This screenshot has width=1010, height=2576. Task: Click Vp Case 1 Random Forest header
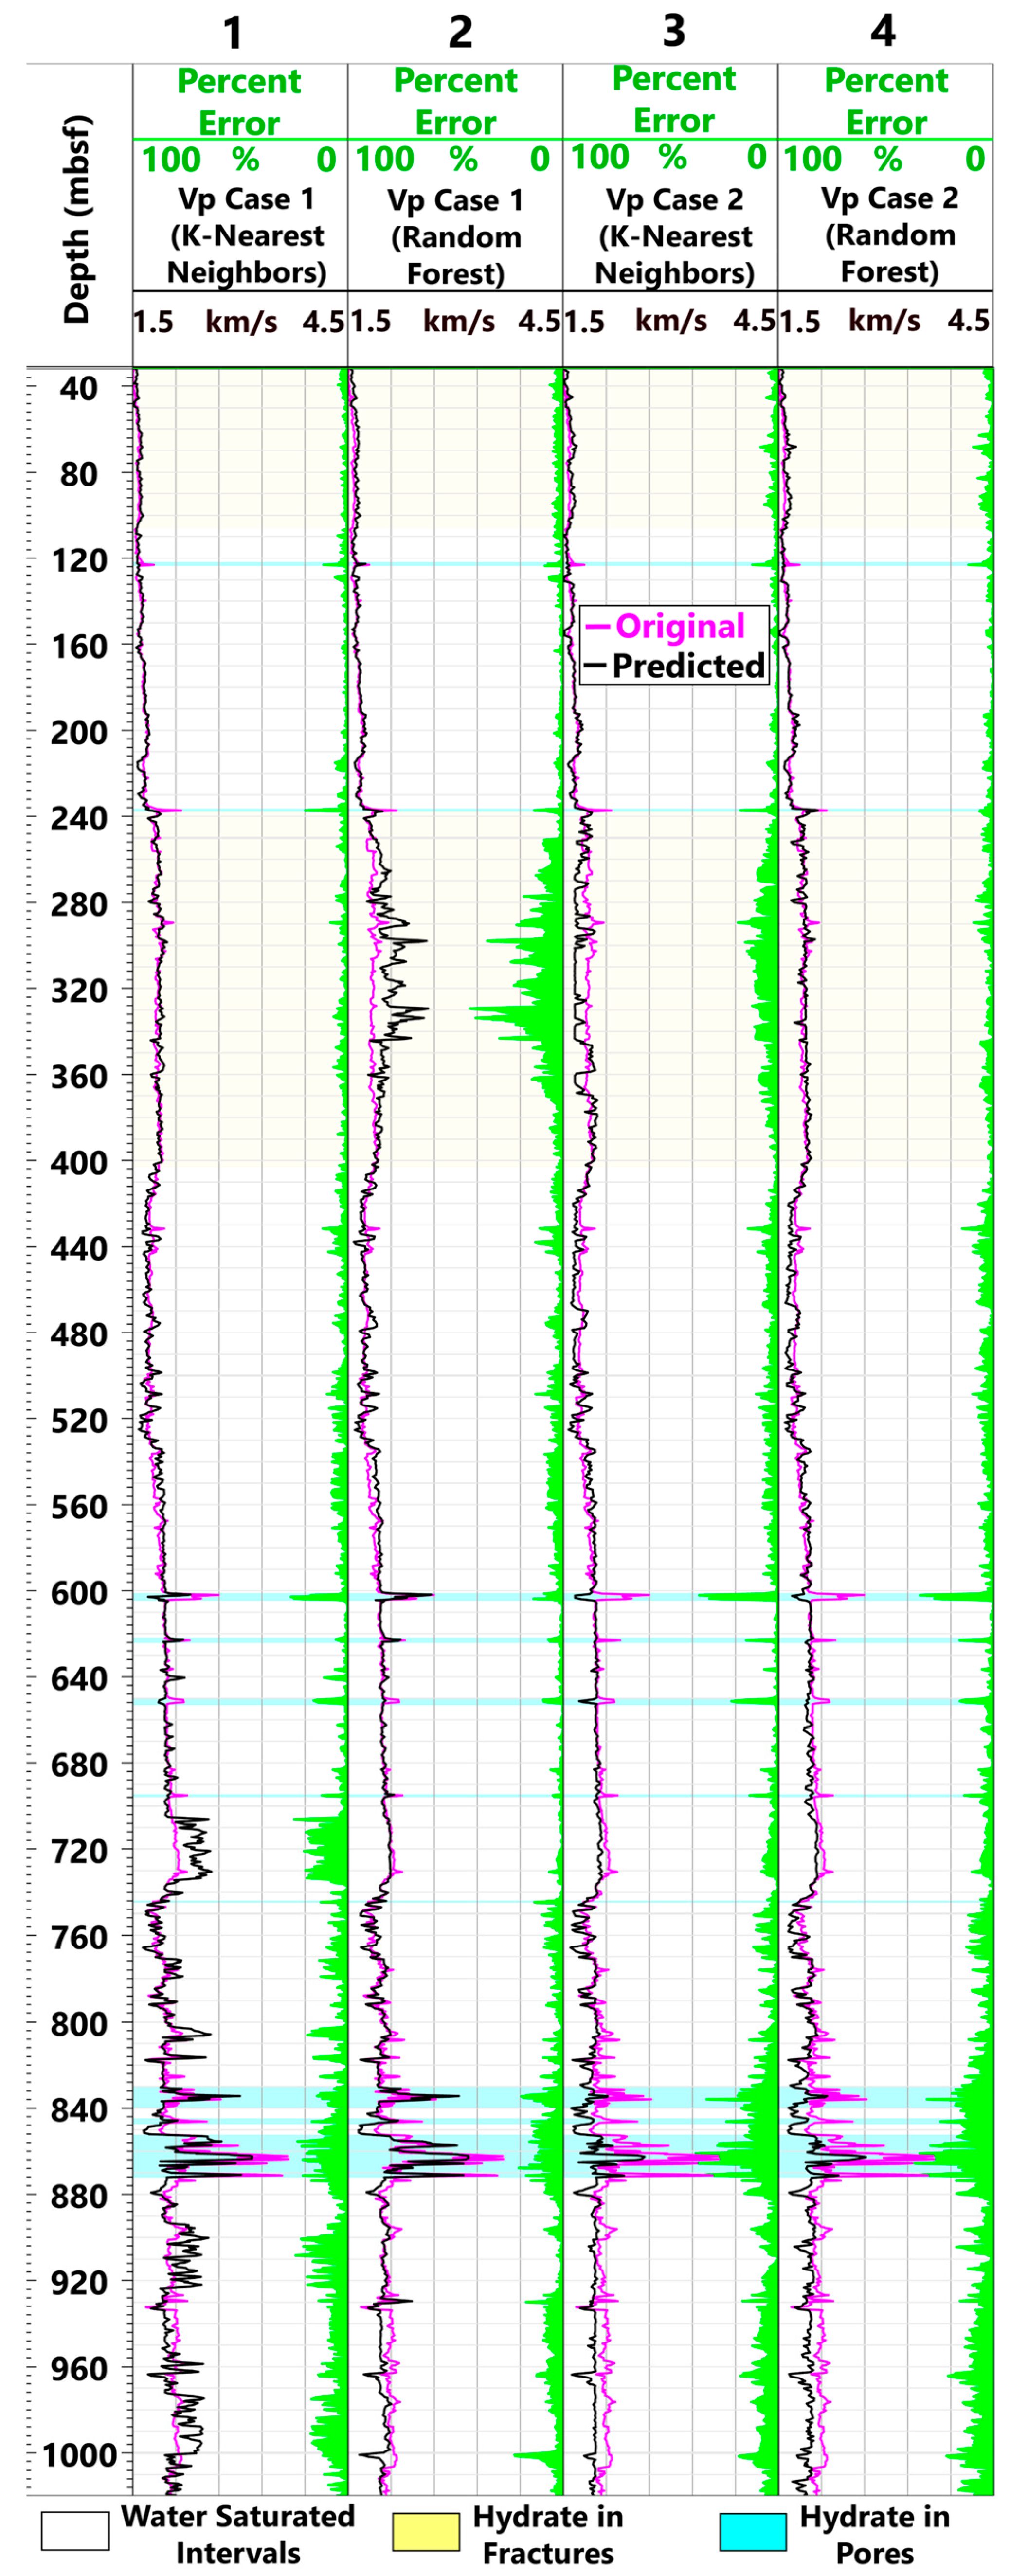(x=456, y=237)
